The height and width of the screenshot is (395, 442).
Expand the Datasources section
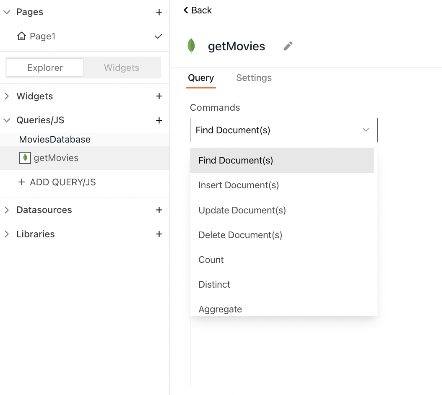pyautogui.click(x=7, y=210)
